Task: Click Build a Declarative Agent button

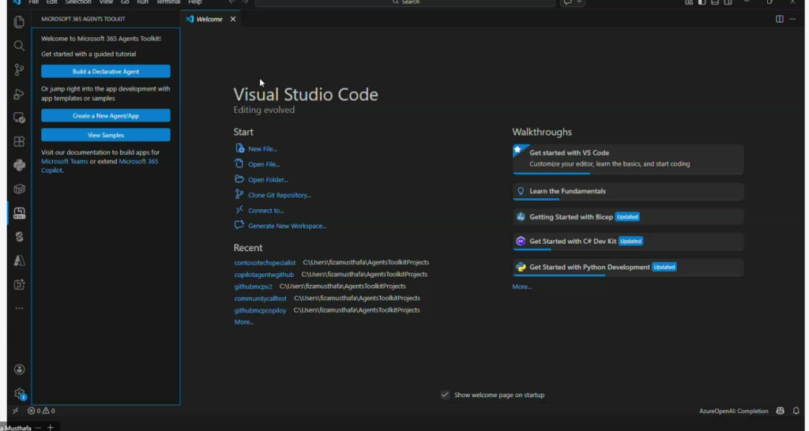Action: point(105,72)
